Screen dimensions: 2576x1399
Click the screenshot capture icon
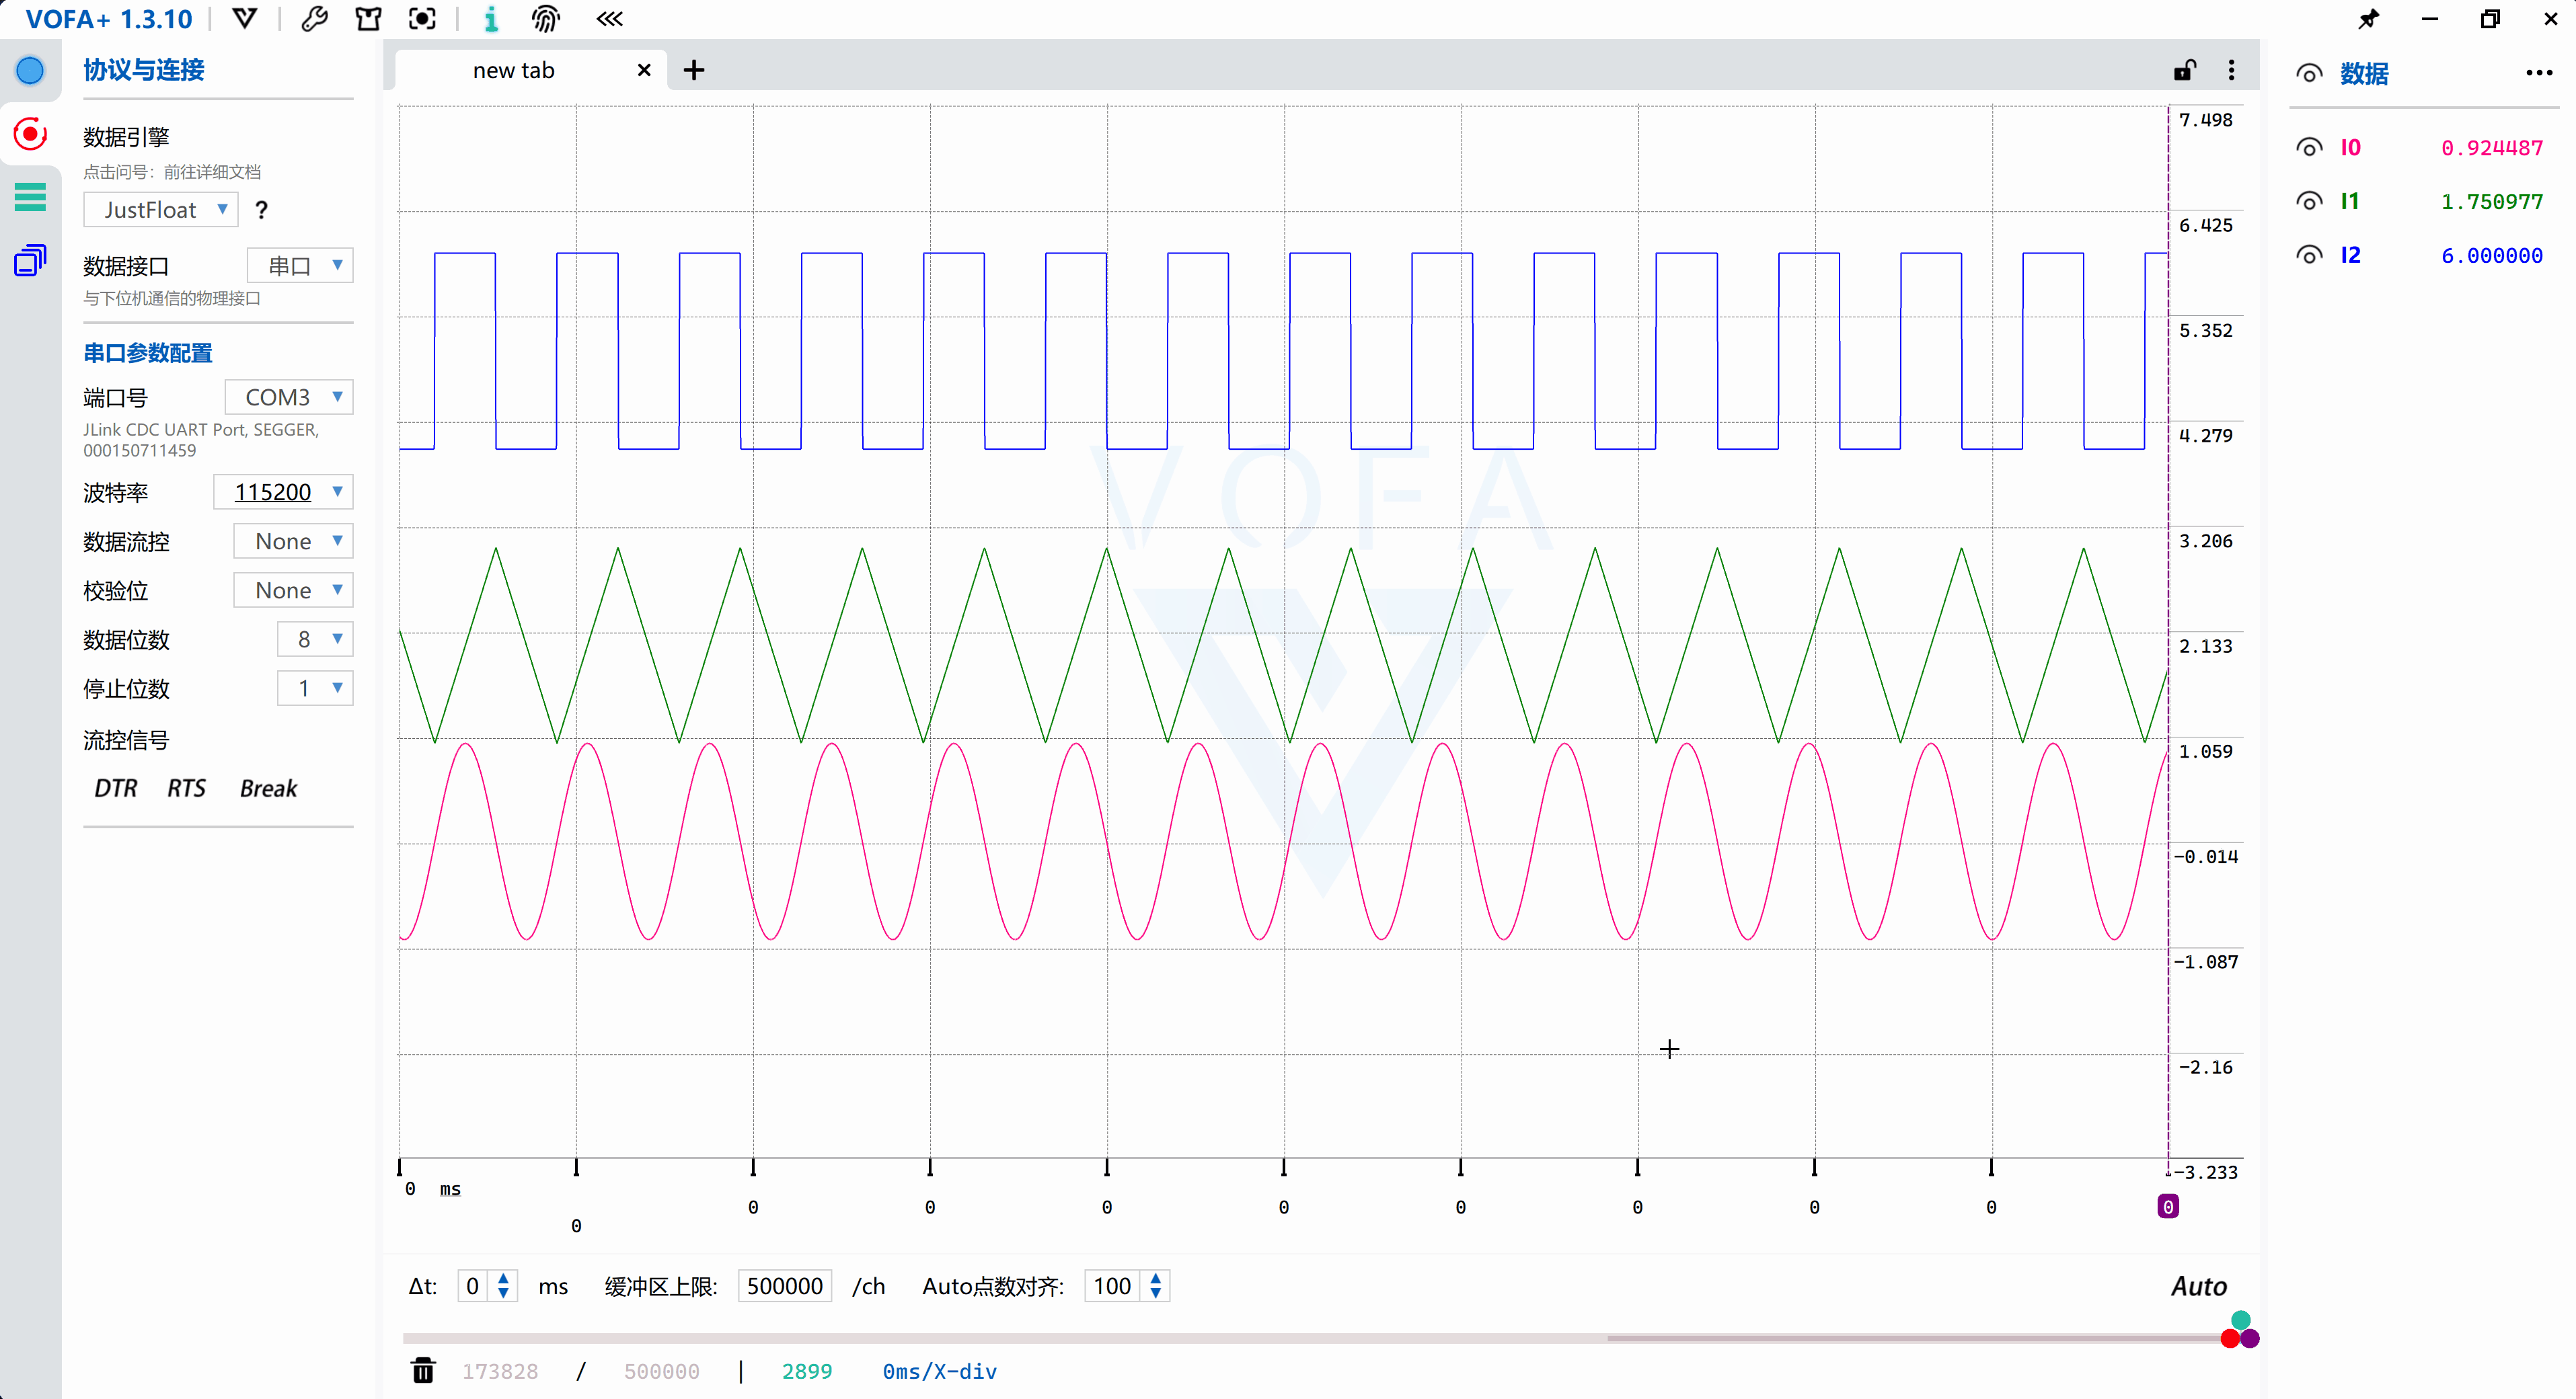tap(422, 19)
